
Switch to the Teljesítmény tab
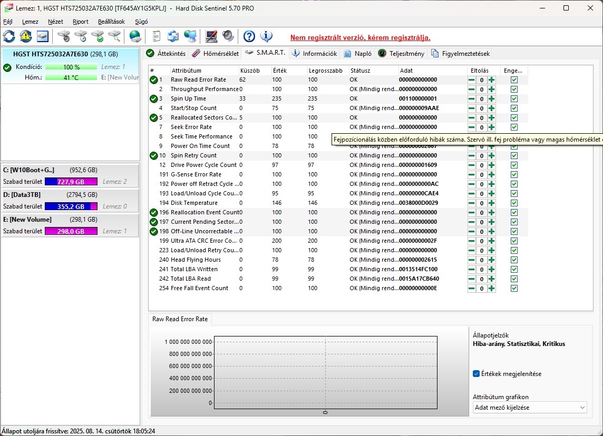pyautogui.click(x=401, y=53)
